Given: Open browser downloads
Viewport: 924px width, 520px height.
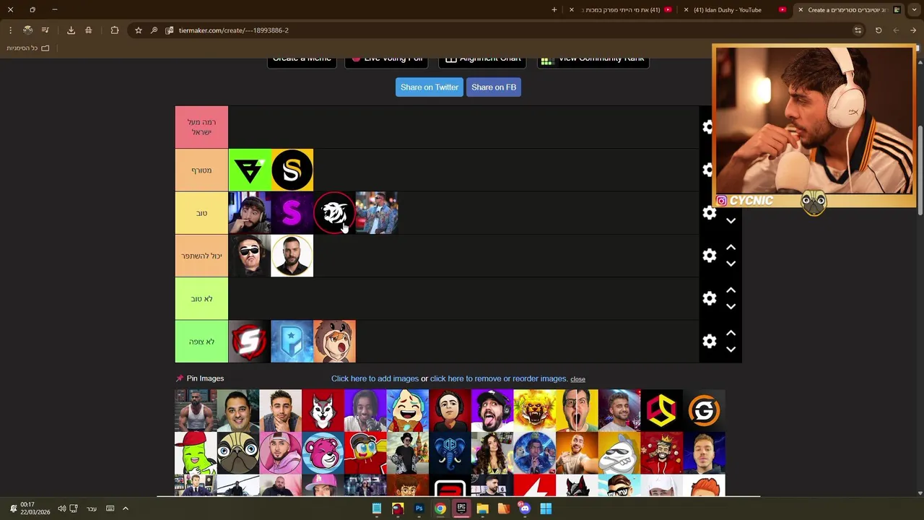Looking at the screenshot, I should pos(71,30).
